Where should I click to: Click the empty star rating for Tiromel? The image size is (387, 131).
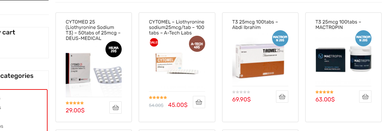241,92
